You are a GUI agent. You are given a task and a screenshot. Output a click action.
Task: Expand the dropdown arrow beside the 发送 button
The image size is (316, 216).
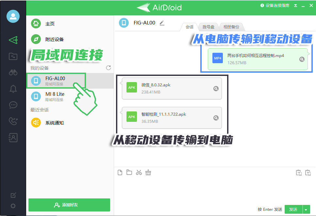(306, 209)
